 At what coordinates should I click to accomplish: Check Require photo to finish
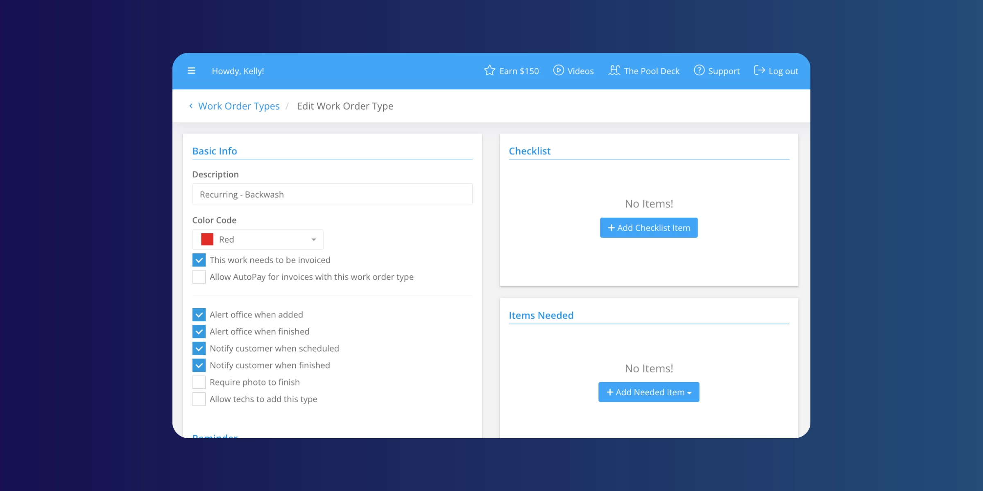coord(199,382)
